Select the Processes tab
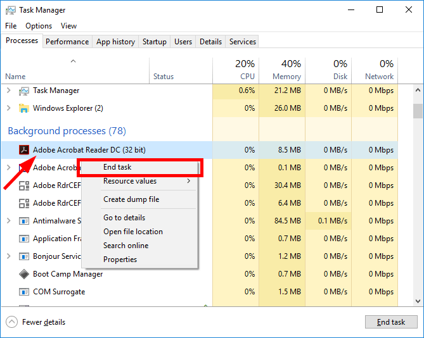The height and width of the screenshot is (338, 424). coord(22,41)
